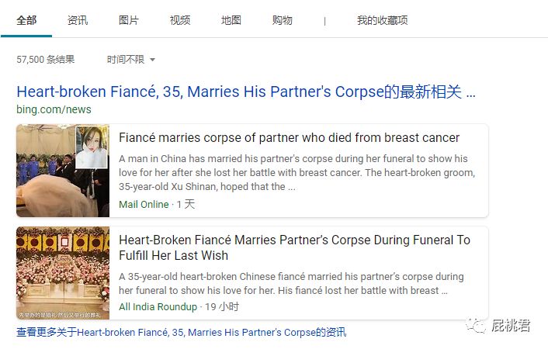Image resolution: width=548 pixels, height=349 pixels.
Task: Click the 57,500 条结果 result count
Action: tap(46, 60)
